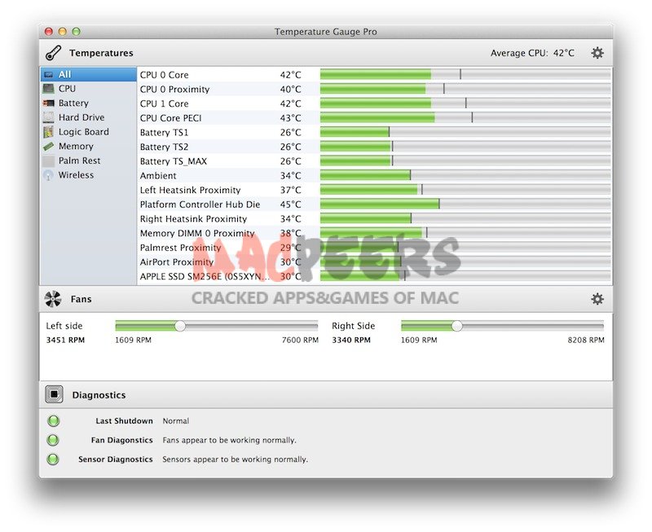This screenshot has width=652, height=532.
Task: Click Sensor Diagnostics green status light
Action: [x=53, y=459]
